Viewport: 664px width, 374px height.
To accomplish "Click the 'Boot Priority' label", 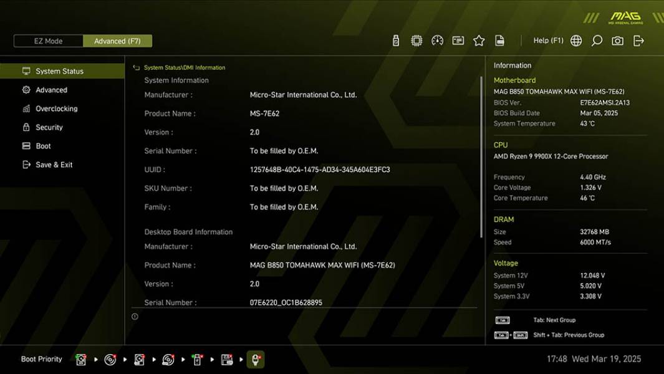I will pos(42,359).
